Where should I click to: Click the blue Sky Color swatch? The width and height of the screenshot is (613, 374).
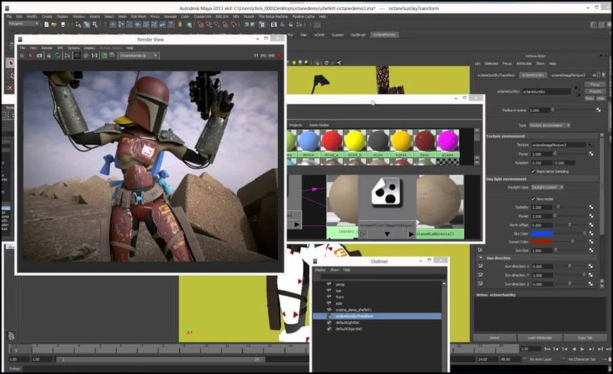pos(542,234)
